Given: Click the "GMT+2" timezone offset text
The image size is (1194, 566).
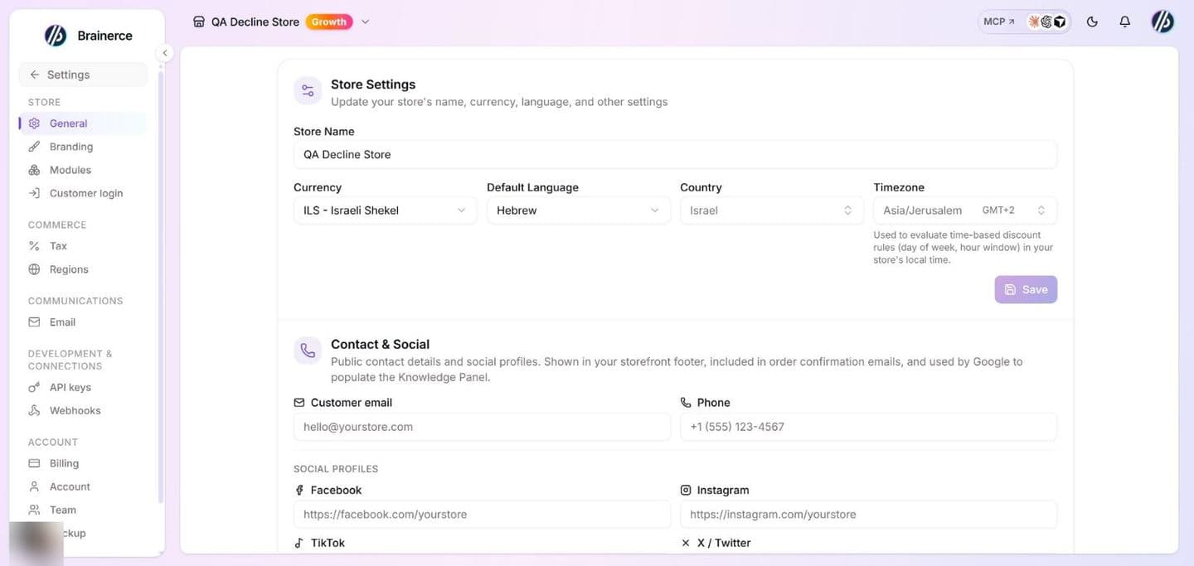Looking at the screenshot, I should tap(998, 210).
